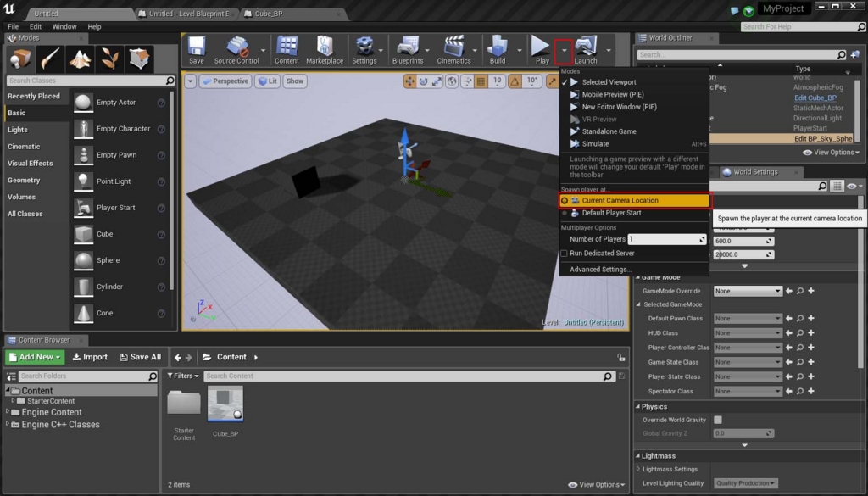
Task: Choose Current Camera Location spawn option
Action: tap(634, 200)
